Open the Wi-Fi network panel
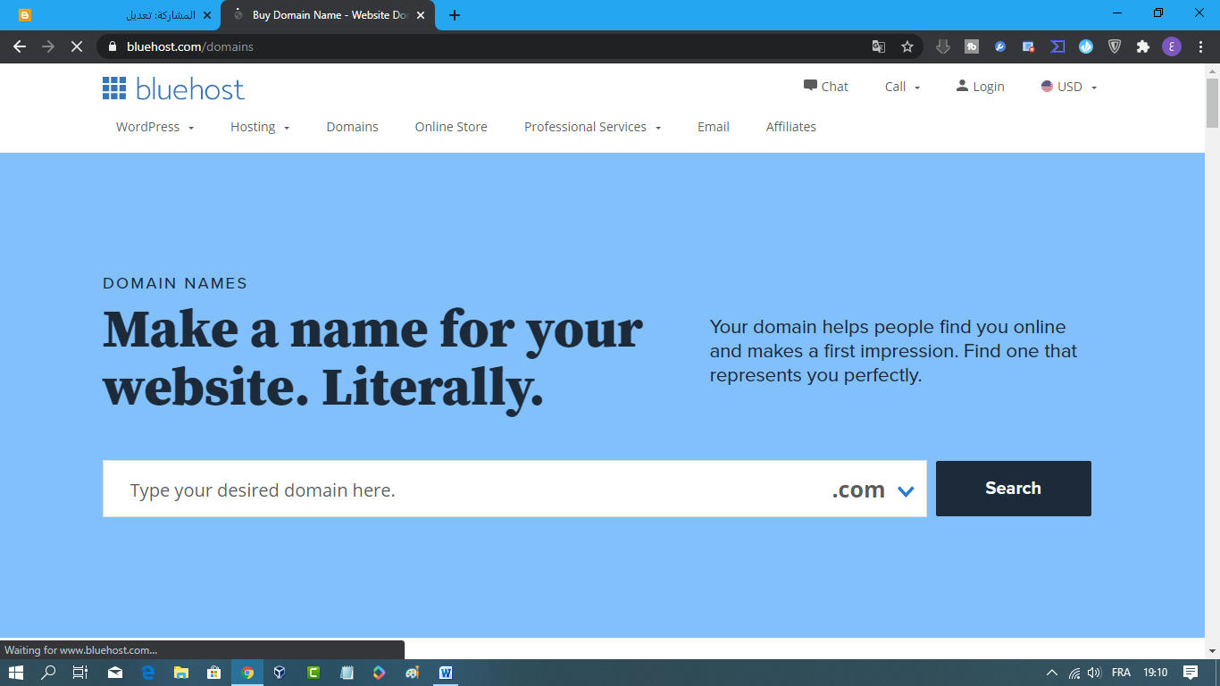This screenshot has height=686, width=1220. pos(1074,673)
